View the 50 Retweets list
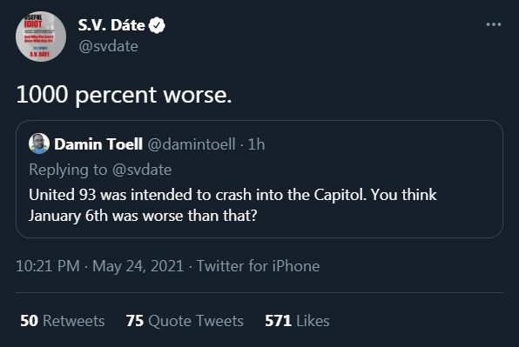This screenshot has height=347, width=519. [x=62, y=321]
